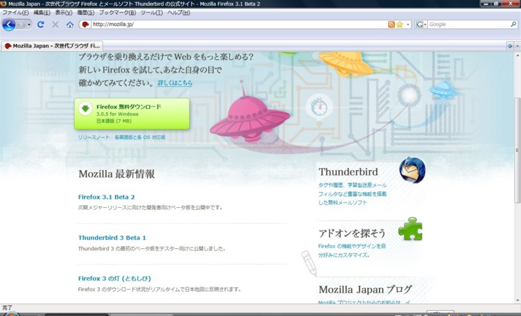The width and height of the screenshot is (521, 316).
Task: Go to the Home page icon
Action: tap(70, 25)
